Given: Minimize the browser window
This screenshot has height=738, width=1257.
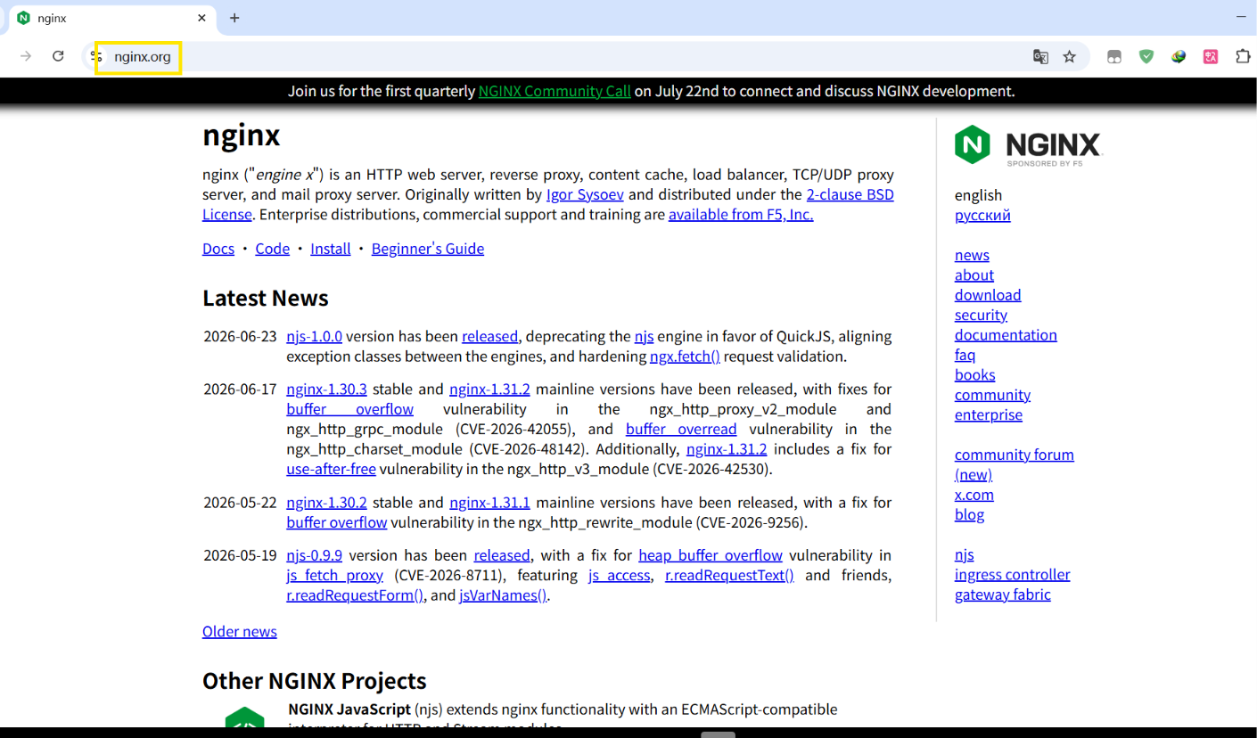Looking at the screenshot, I should [x=1241, y=18].
